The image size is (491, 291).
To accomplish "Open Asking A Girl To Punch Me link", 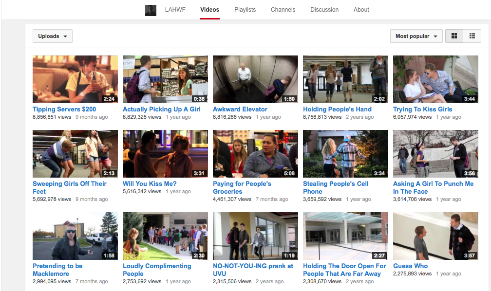I will 433,187.
